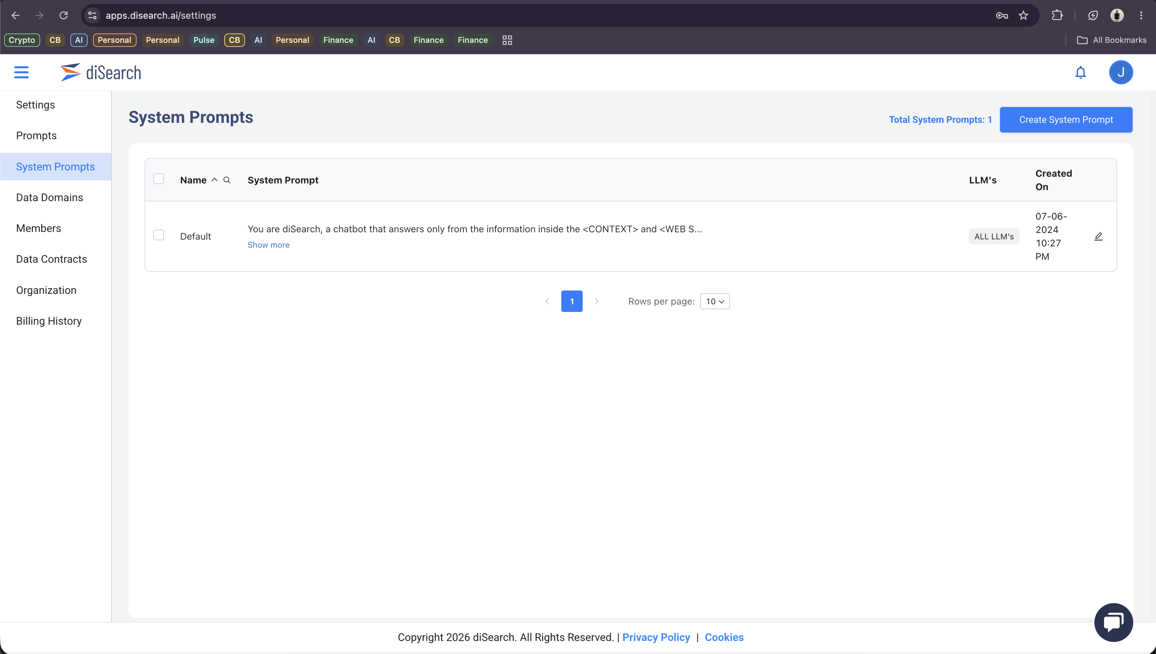Go to the next page arrow

click(x=596, y=302)
